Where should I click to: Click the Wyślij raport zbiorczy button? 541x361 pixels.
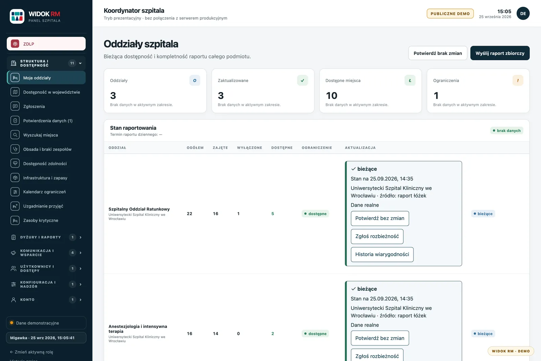[500, 53]
